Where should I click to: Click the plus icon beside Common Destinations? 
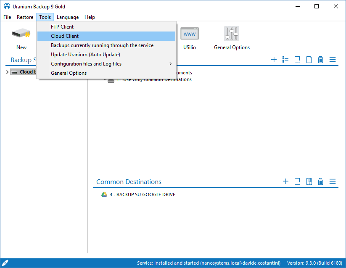coord(285,181)
